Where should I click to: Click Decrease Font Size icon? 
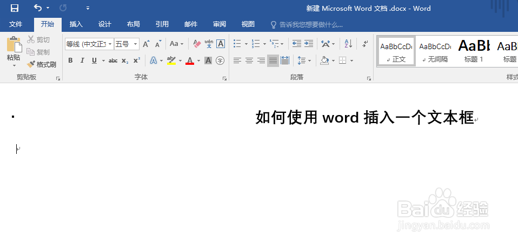pos(158,44)
